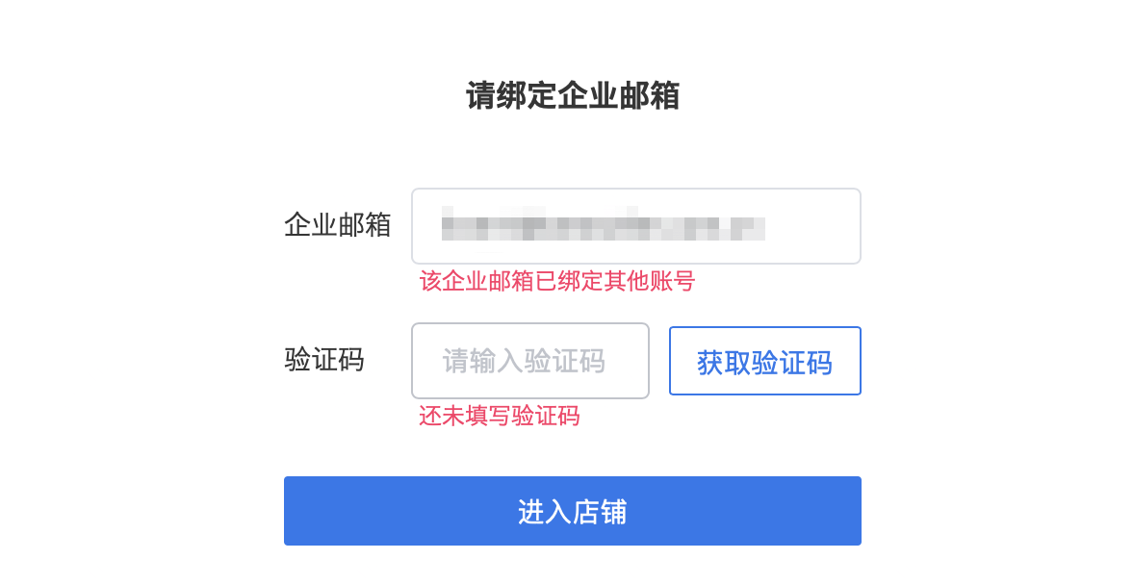Click the outlined get-code button

764,362
